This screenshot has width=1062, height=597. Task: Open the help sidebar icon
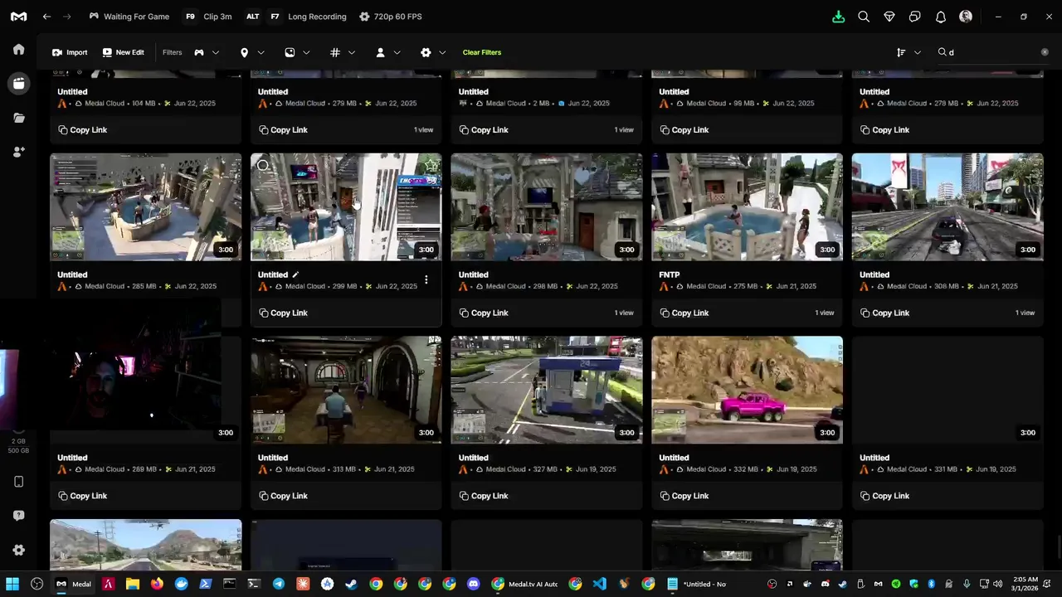tap(18, 516)
